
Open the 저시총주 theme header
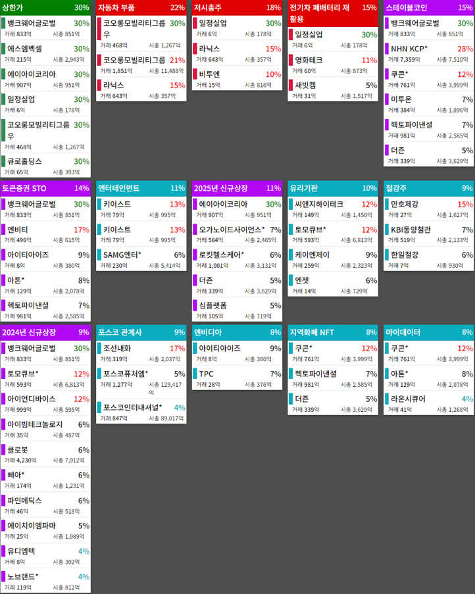(x=237, y=8)
